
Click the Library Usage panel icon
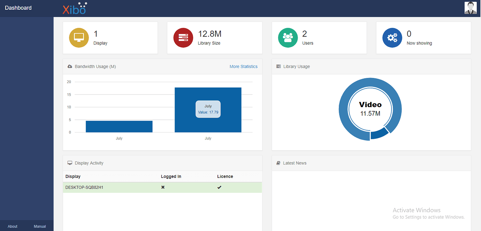click(278, 66)
